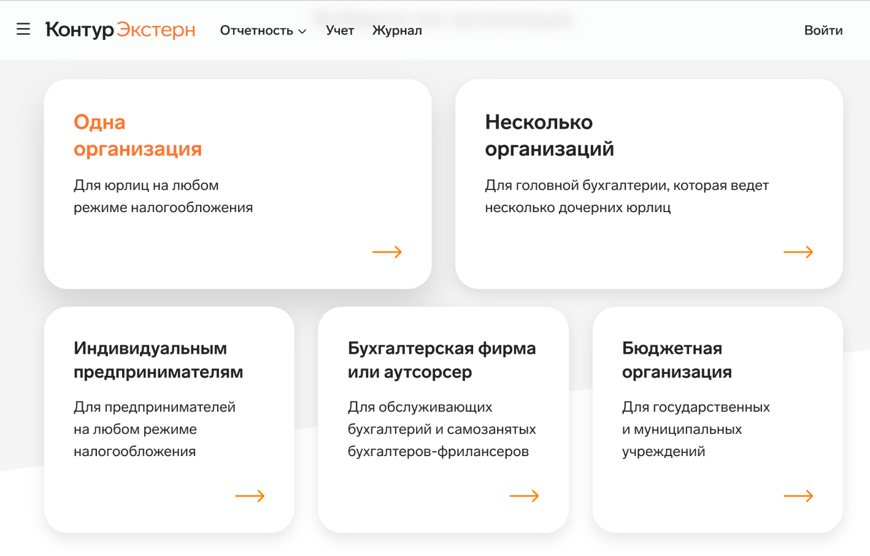
Task: Open Индивидуальным предпринимателям heading link
Action: click(158, 360)
